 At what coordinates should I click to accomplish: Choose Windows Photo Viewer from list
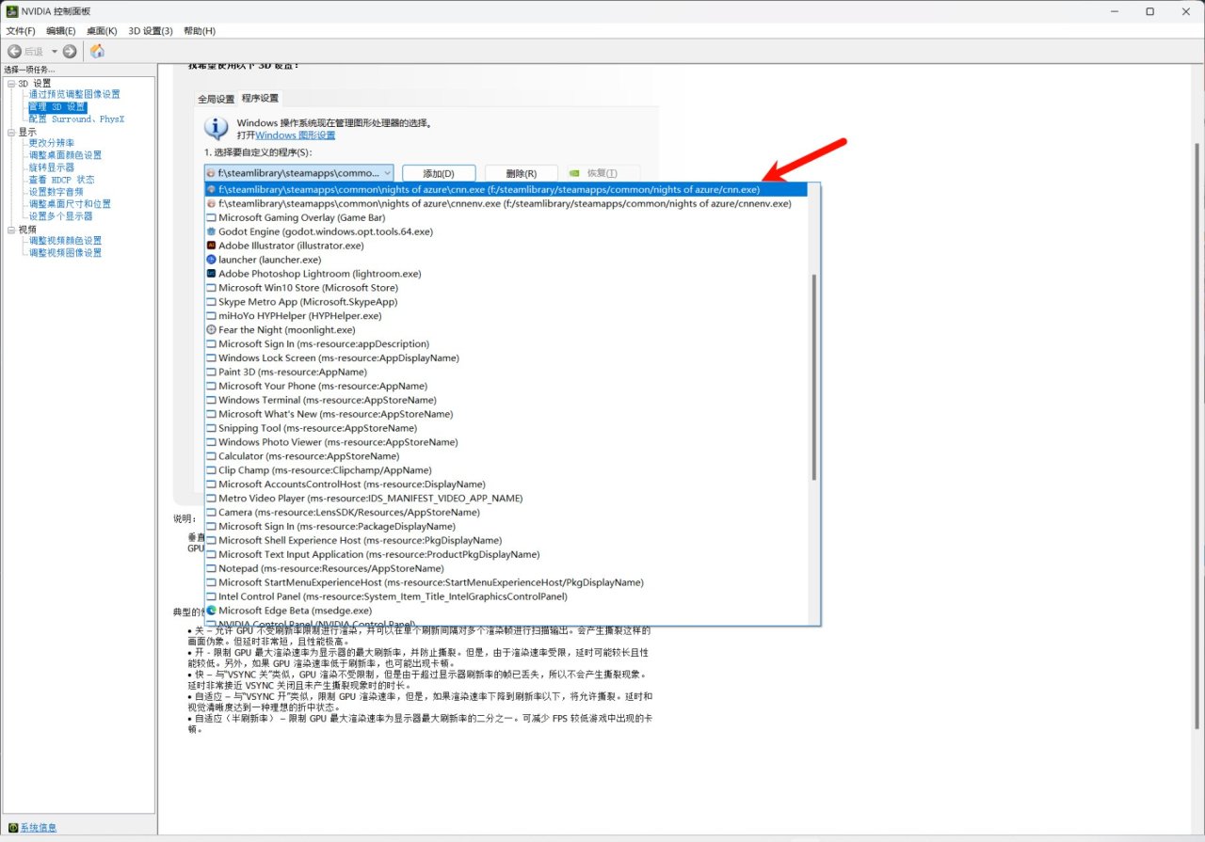pyautogui.click(x=506, y=442)
